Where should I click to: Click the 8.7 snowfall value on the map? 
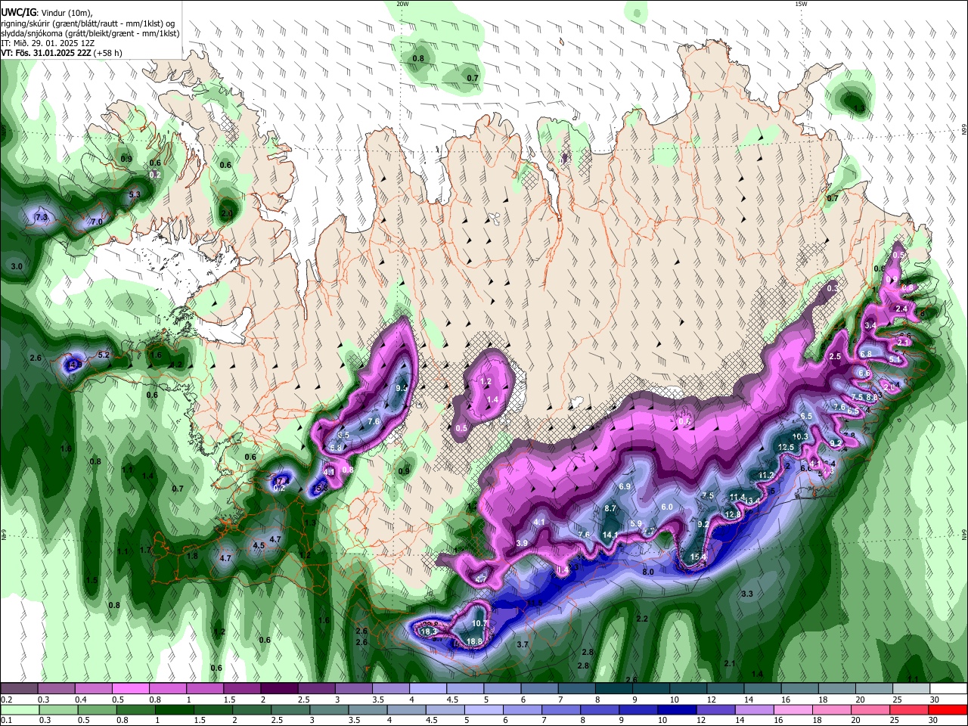click(x=610, y=508)
